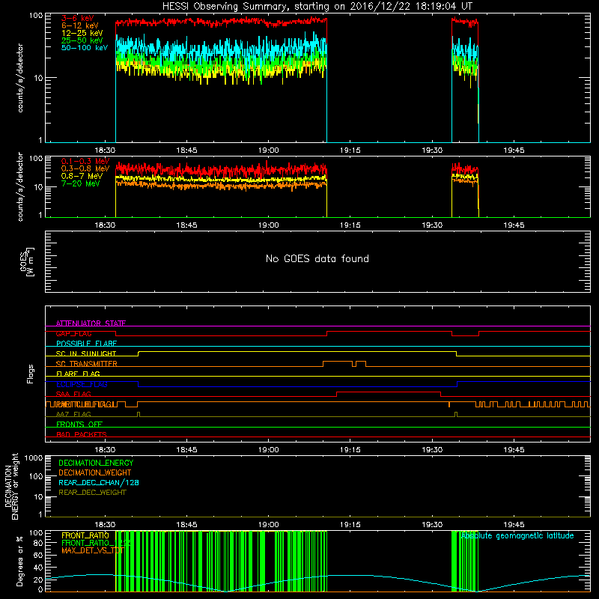Click the HESSI Observing Summary title text
Image resolution: width=599 pixels, height=599 pixels.
click(x=317, y=7)
